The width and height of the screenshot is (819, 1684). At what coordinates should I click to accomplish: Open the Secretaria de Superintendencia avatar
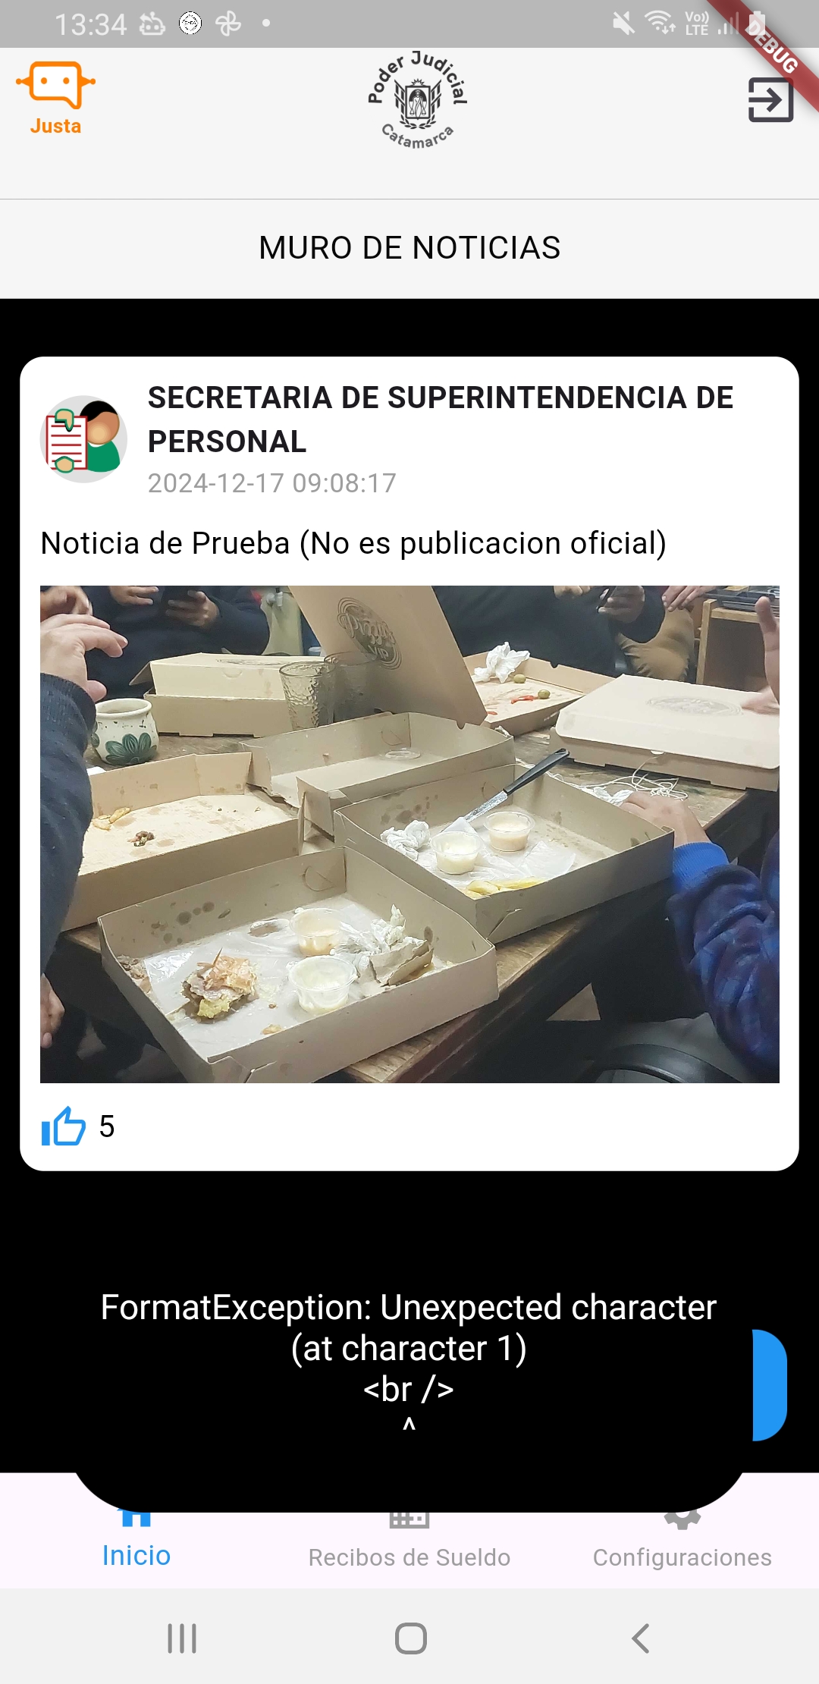(x=83, y=438)
